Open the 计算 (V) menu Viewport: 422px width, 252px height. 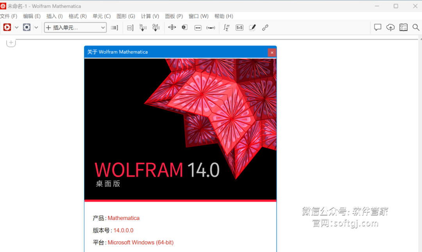150,16
